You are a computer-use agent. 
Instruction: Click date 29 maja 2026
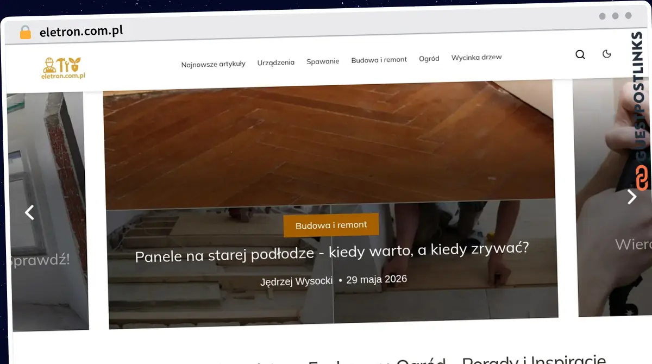(x=377, y=279)
